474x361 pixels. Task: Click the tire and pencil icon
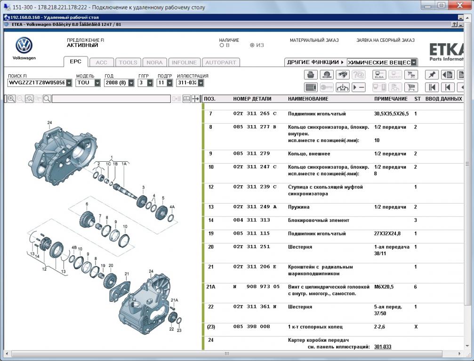[327, 75]
